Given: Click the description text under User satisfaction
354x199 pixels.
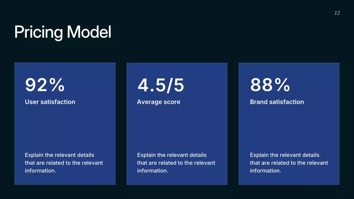Looking at the screenshot, I should pos(64,163).
